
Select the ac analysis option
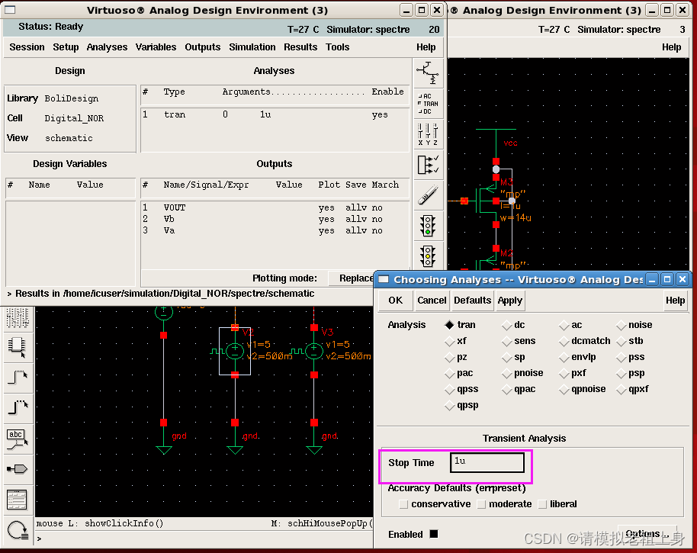[564, 325]
